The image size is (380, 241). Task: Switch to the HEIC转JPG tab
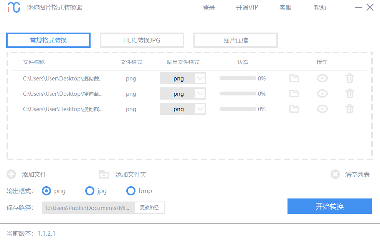click(x=142, y=40)
